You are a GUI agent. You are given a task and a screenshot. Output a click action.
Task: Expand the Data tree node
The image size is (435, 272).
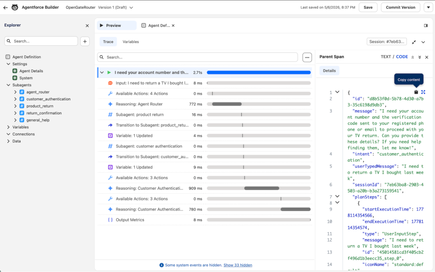pos(8,141)
